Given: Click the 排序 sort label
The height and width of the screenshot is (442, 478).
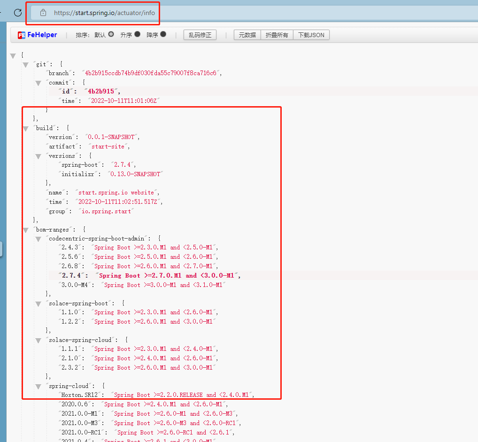Looking at the screenshot, I should pyautogui.click(x=82, y=35).
